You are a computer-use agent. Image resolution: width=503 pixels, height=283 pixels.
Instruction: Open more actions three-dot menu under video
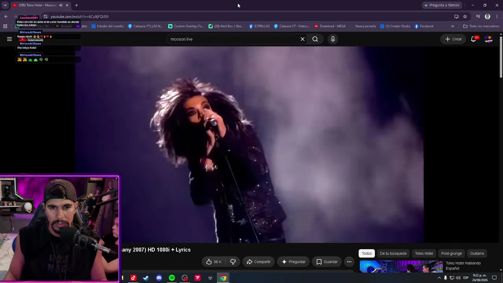pyautogui.click(x=349, y=262)
